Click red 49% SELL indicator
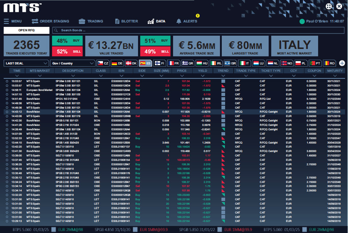Image resolution: width=348 pixels, height=233 pixels. coord(156,51)
